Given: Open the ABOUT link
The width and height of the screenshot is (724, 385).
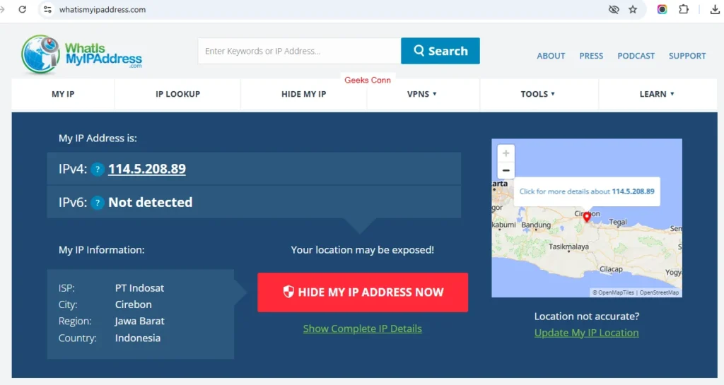Looking at the screenshot, I should click(551, 56).
